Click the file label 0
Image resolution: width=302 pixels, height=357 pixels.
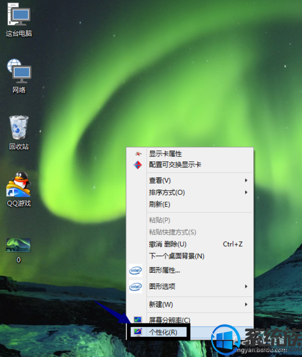tap(19, 260)
